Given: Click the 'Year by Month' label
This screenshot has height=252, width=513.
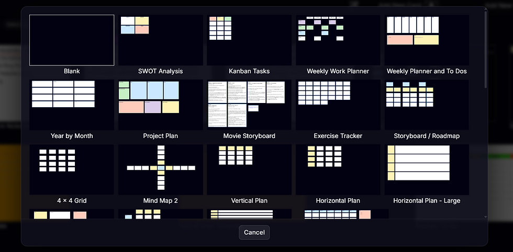Looking at the screenshot, I should coord(72,135).
